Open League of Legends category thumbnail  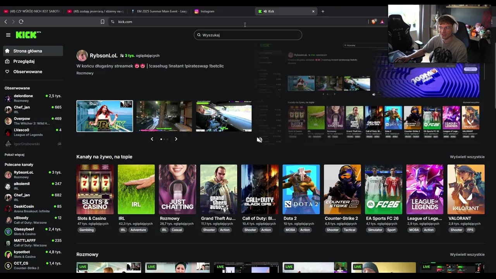tap(425, 189)
